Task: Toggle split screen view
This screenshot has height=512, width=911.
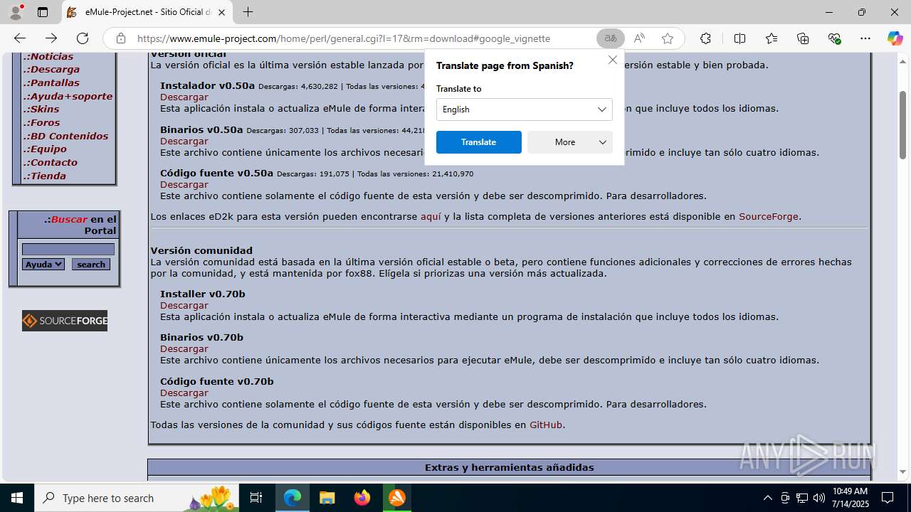Action: coord(739,38)
